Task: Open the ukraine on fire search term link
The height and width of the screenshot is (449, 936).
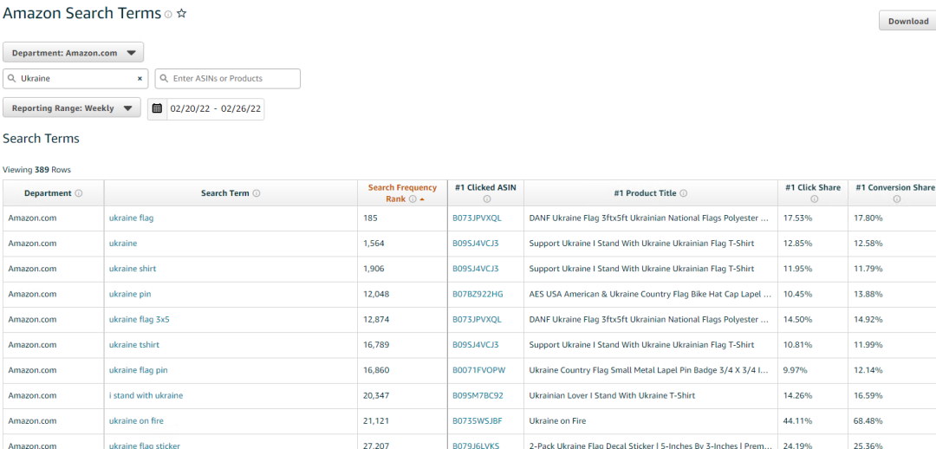Action: pos(136,421)
